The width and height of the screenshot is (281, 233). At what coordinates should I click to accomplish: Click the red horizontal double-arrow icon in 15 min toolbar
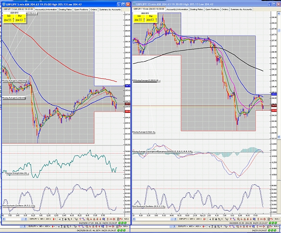coord(261,219)
